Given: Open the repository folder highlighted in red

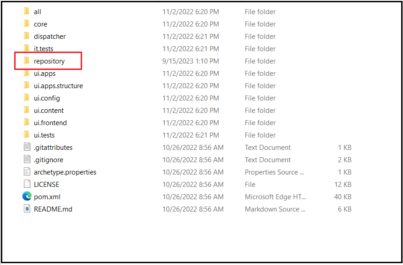Looking at the screenshot, I should pos(48,61).
